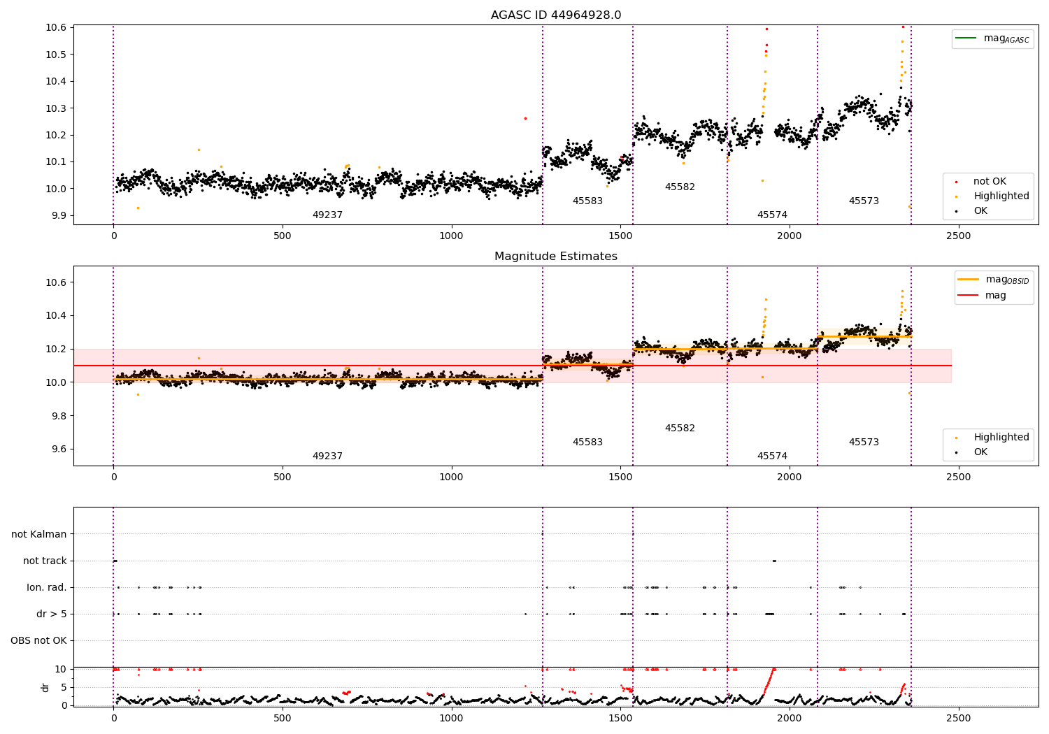
Task: Click the orange mag OBSID line for 49237
Action: click(x=328, y=380)
